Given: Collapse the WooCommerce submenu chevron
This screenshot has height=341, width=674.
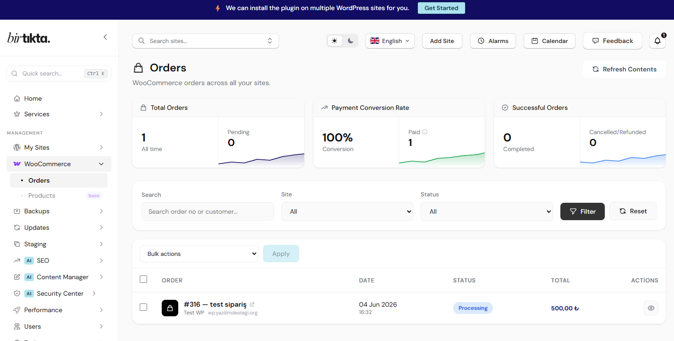Looking at the screenshot, I should (101, 164).
